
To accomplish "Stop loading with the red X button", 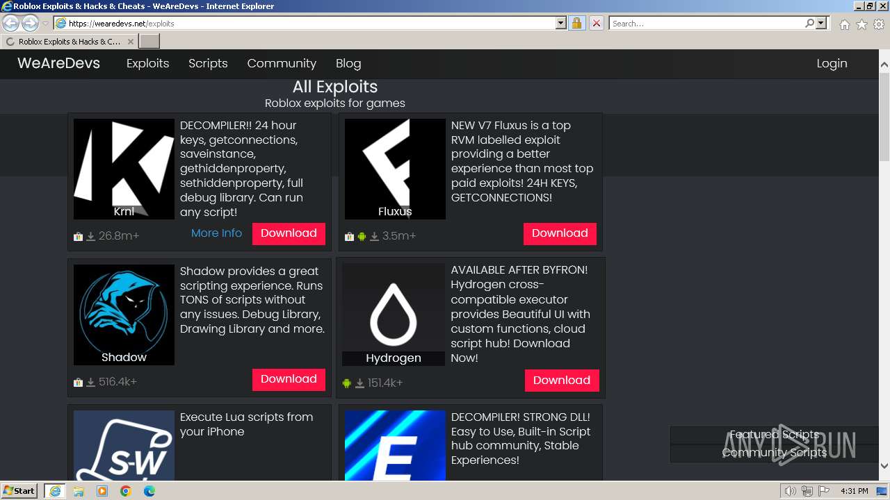I will pos(596,23).
